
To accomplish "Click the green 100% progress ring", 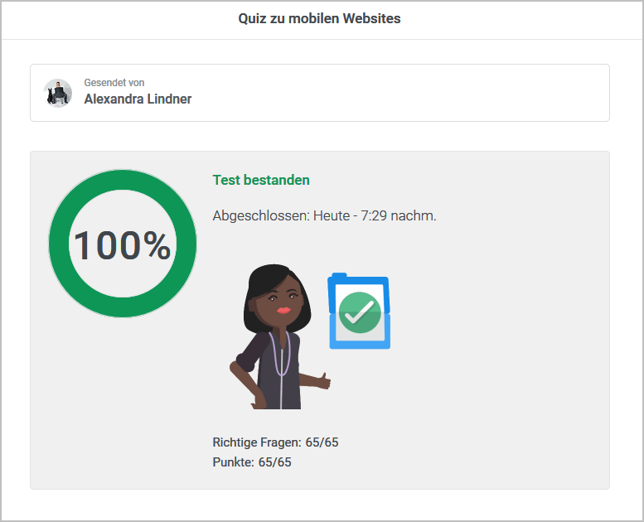I will [x=123, y=243].
